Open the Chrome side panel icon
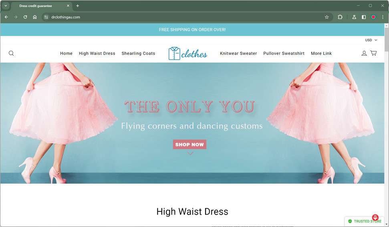This screenshot has height=227, width=389. point(364,17)
